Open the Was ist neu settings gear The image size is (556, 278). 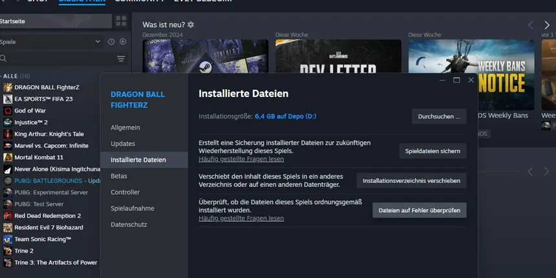coord(191,25)
